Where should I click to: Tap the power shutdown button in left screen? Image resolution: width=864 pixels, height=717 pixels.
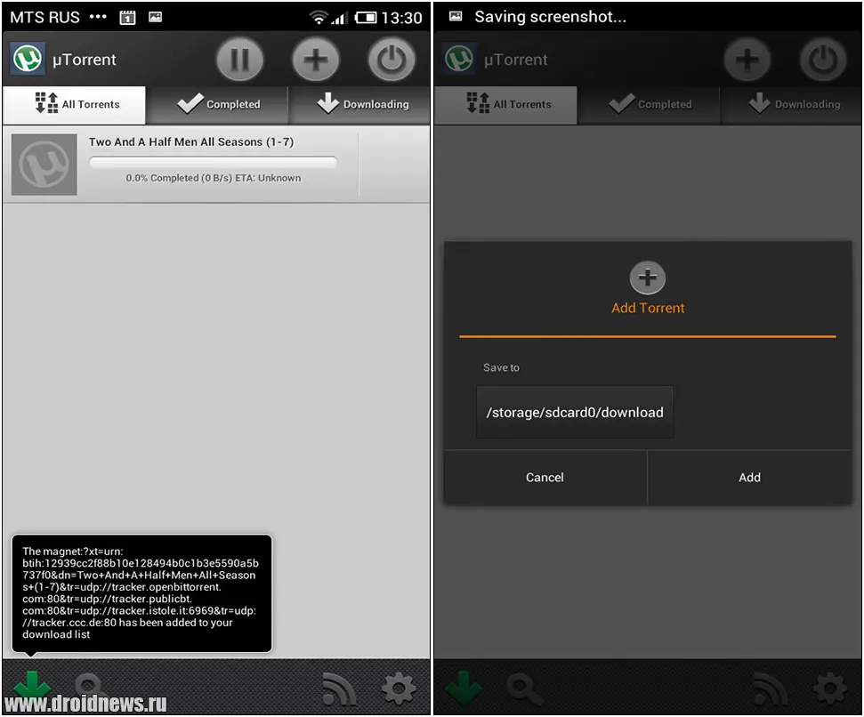pos(392,60)
